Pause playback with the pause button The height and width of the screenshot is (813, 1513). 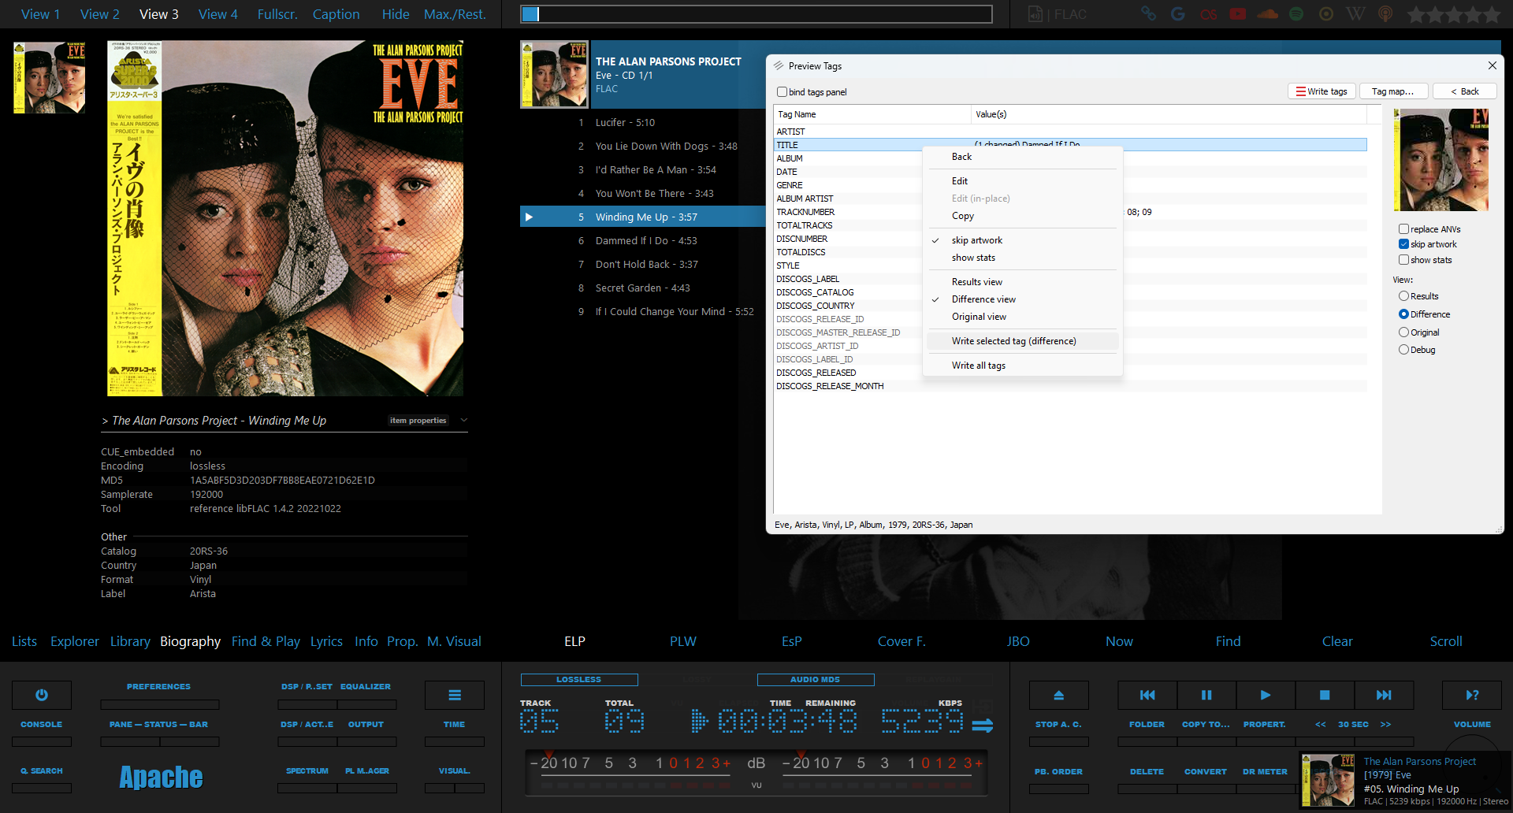click(x=1206, y=695)
